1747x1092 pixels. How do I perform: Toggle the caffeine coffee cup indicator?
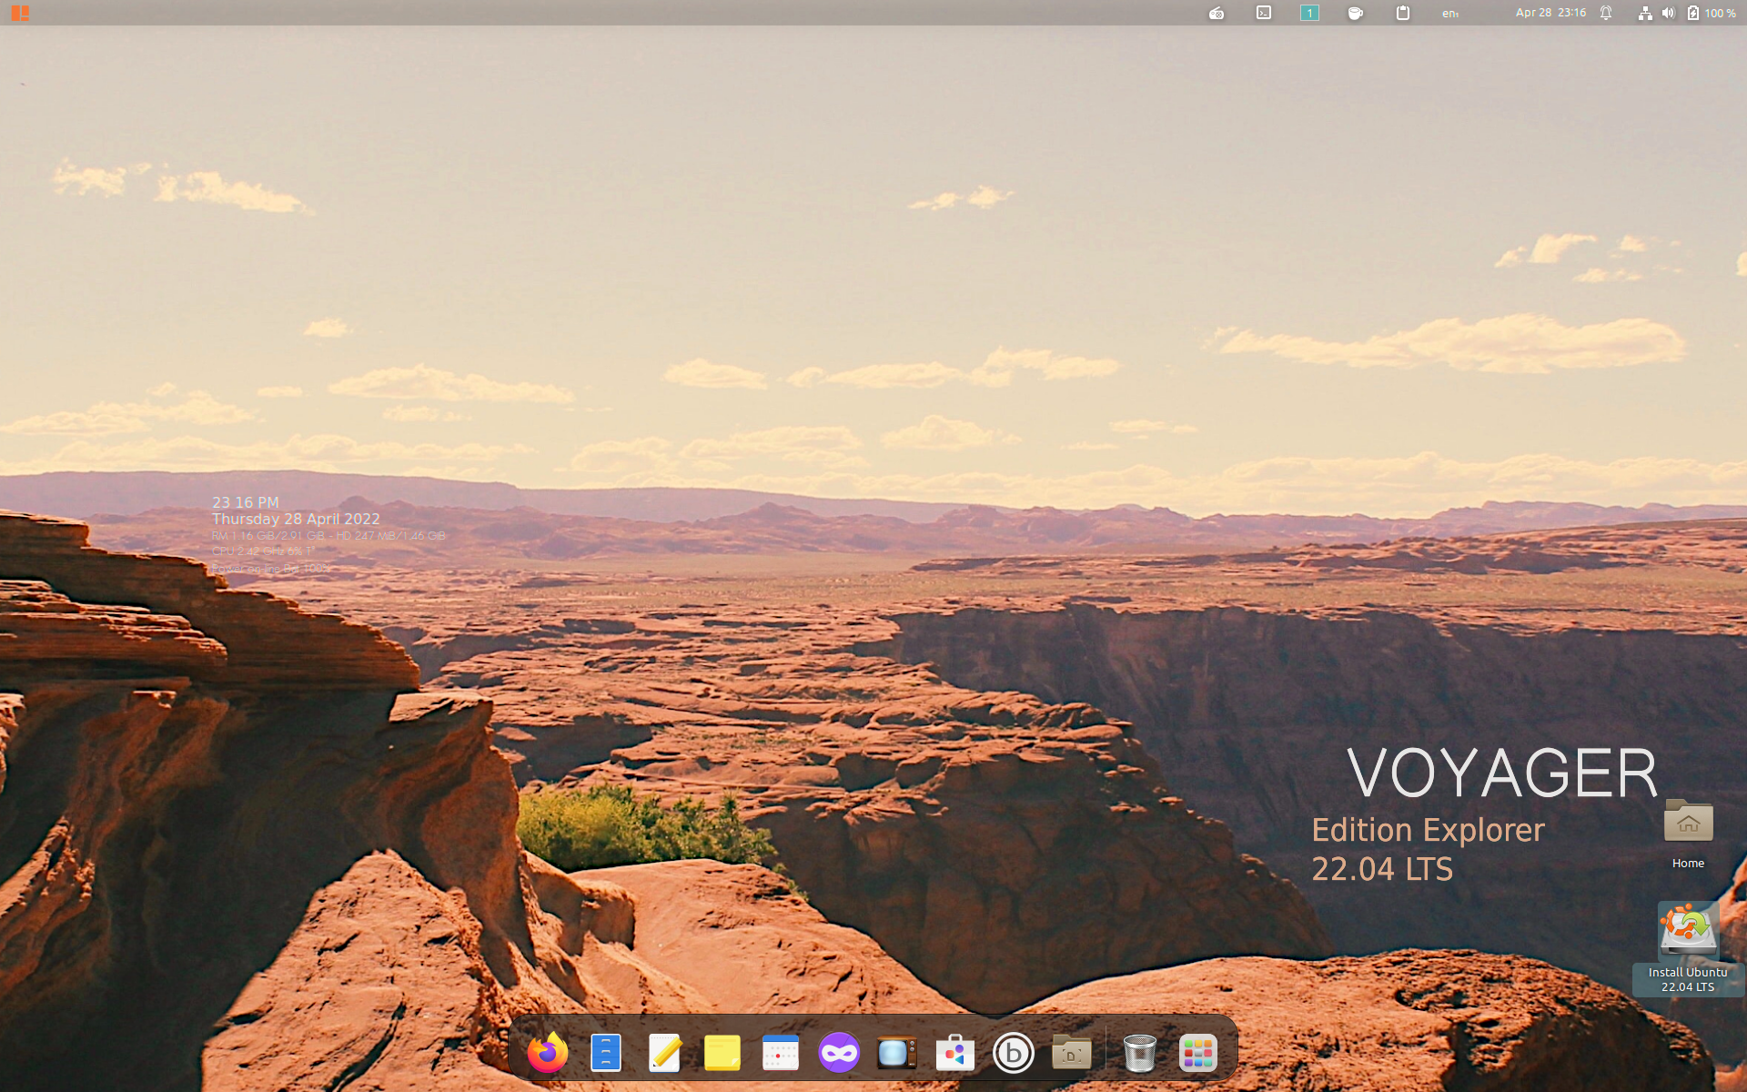click(x=1356, y=13)
